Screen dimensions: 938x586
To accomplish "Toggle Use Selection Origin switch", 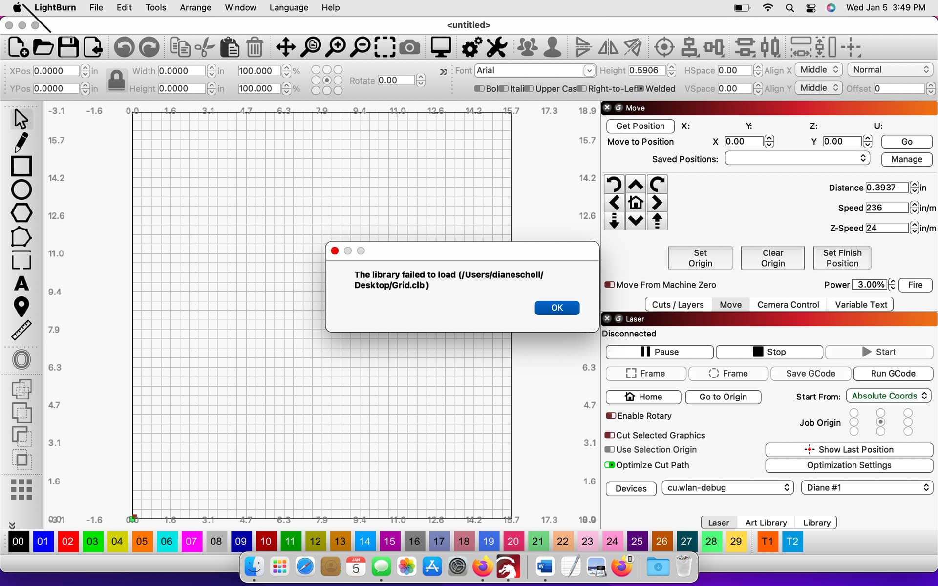I will (x=610, y=449).
